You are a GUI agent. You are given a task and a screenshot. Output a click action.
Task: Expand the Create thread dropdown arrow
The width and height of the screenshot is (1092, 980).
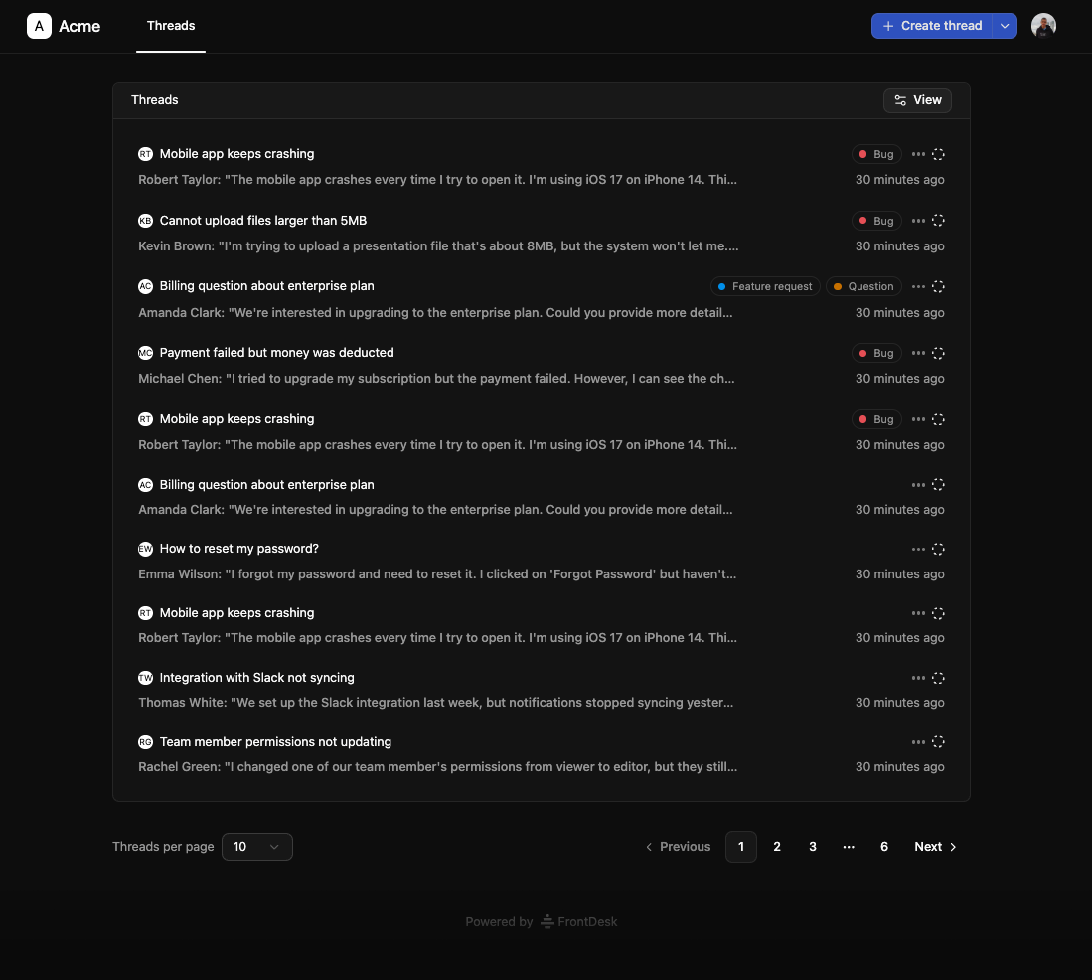tap(1005, 26)
